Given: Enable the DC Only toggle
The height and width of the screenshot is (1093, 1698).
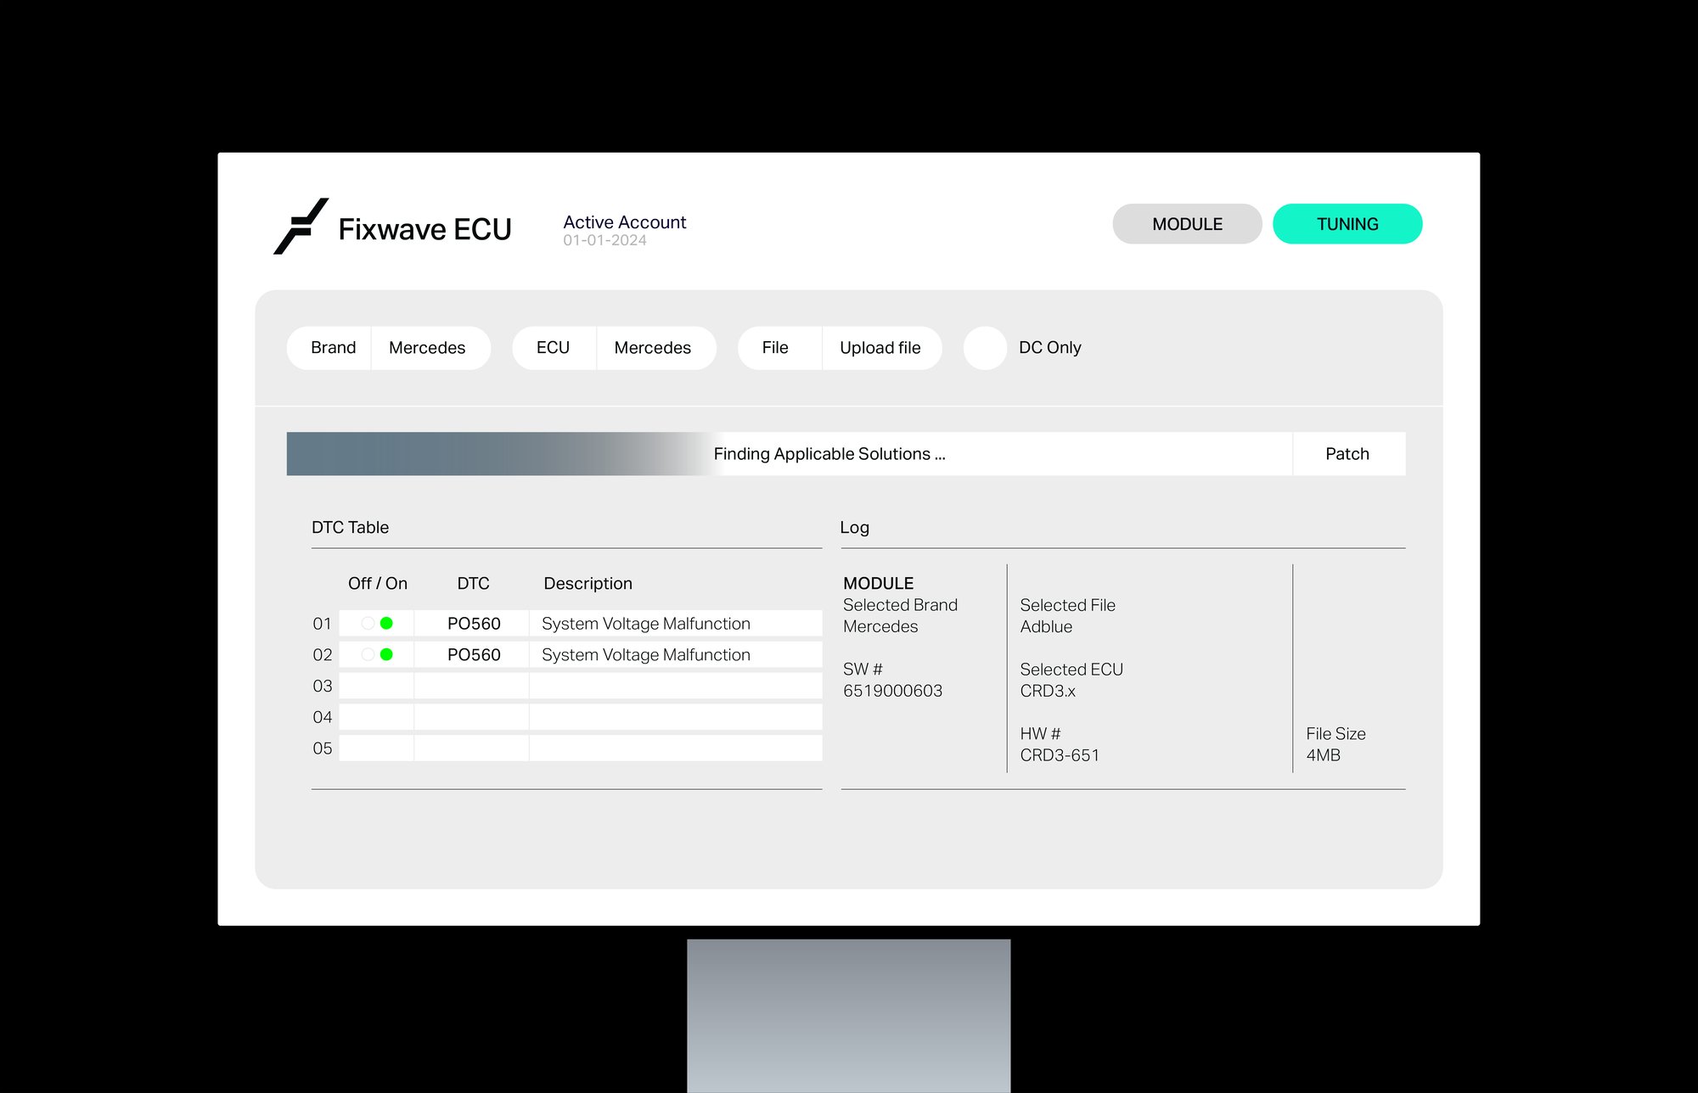Looking at the screenshot, I should click(x=985, y=347).
